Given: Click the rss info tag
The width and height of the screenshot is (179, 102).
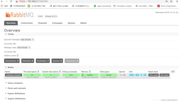Looking at the screenshot, I should click(145, 75).
